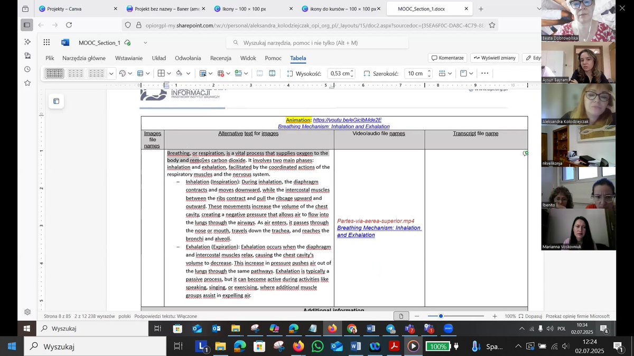634x356 pixels.
Task: Click Przekaż opinię firmie Microsoft
Action: 577,316
